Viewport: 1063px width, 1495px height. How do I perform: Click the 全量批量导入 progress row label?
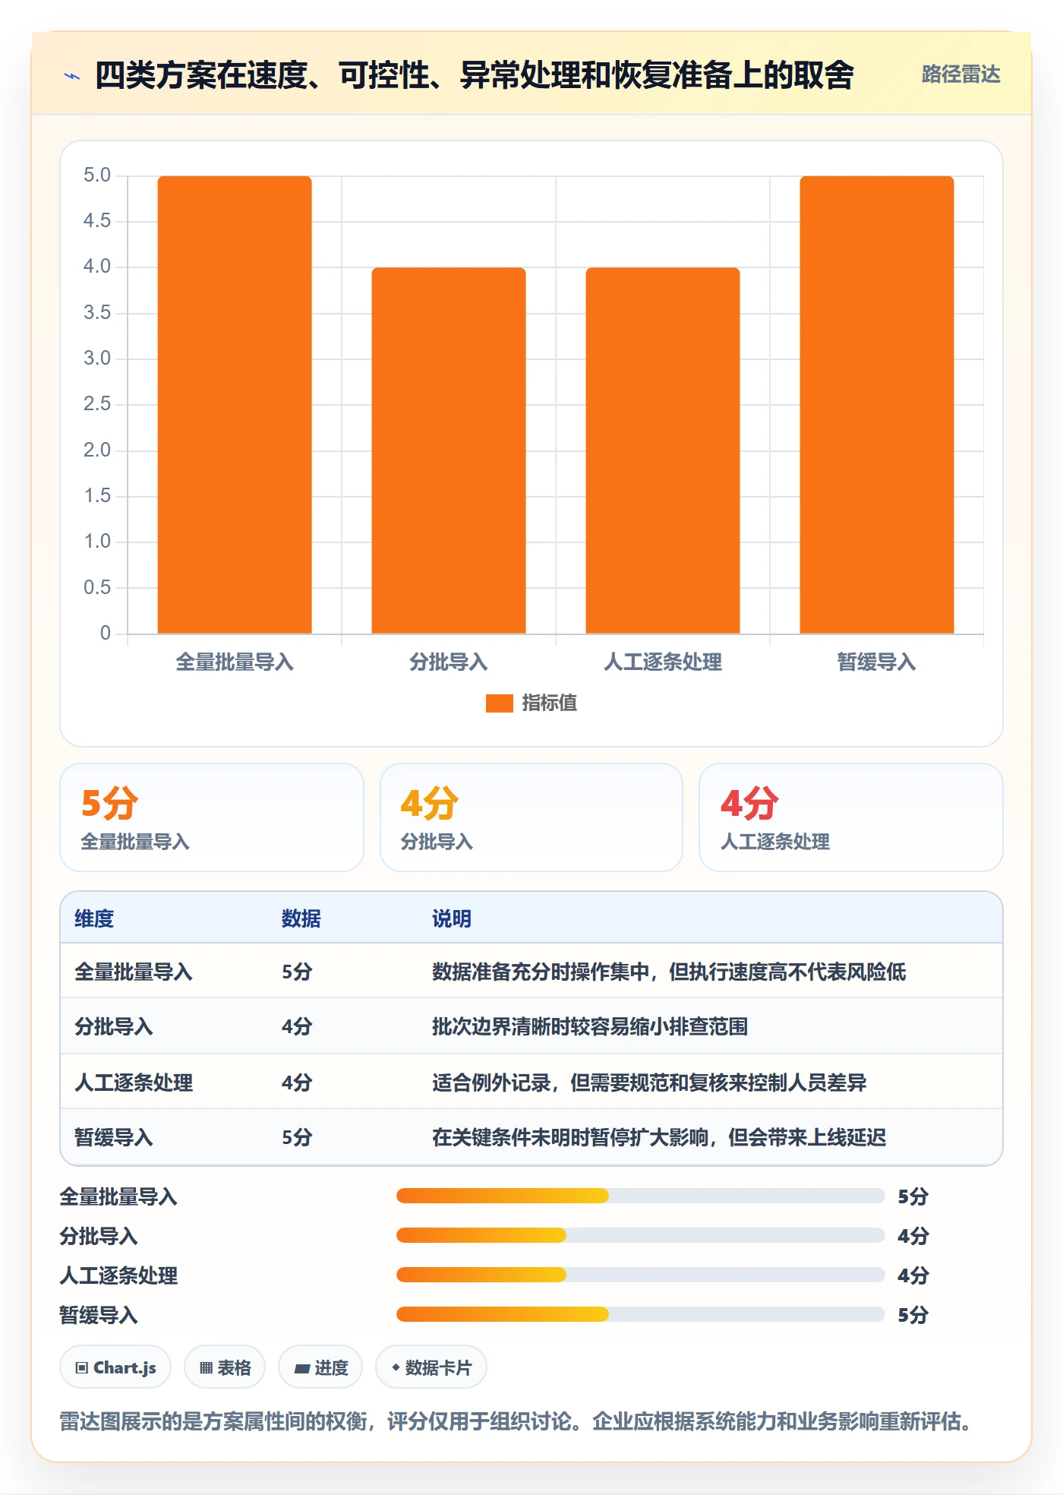pos(118,1196)
